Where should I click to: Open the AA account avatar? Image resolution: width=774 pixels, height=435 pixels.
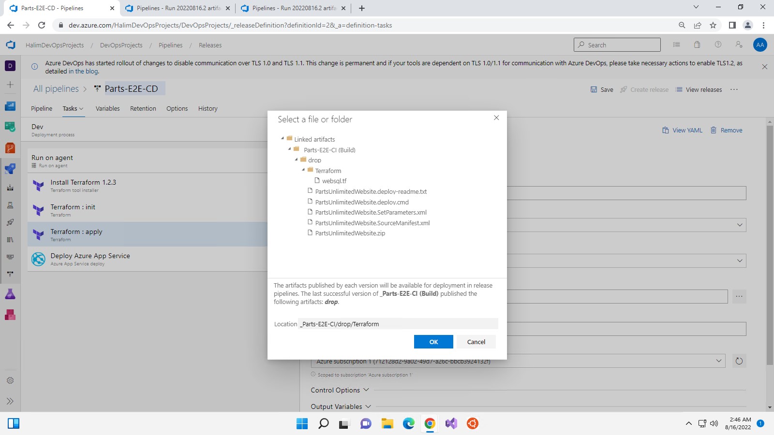[x=760, y=45]
